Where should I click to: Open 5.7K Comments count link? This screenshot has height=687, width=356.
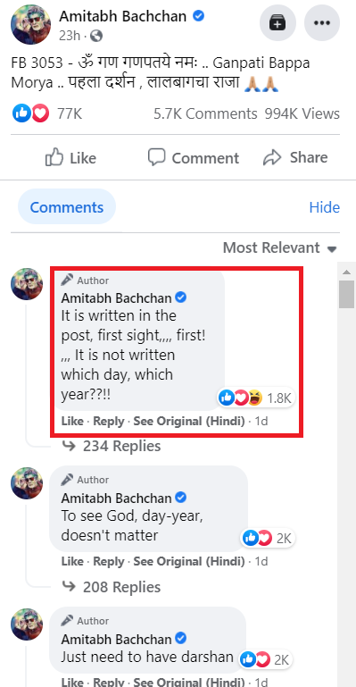(x=205, y=114)
